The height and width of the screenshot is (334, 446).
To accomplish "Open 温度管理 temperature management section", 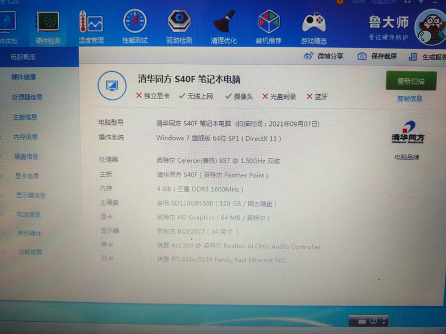I will click(x=91, y=28).
